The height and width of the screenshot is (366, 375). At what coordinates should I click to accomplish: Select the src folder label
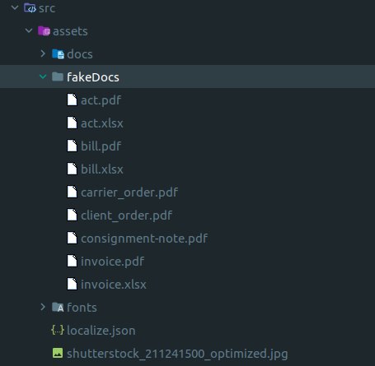pos(47,8)
